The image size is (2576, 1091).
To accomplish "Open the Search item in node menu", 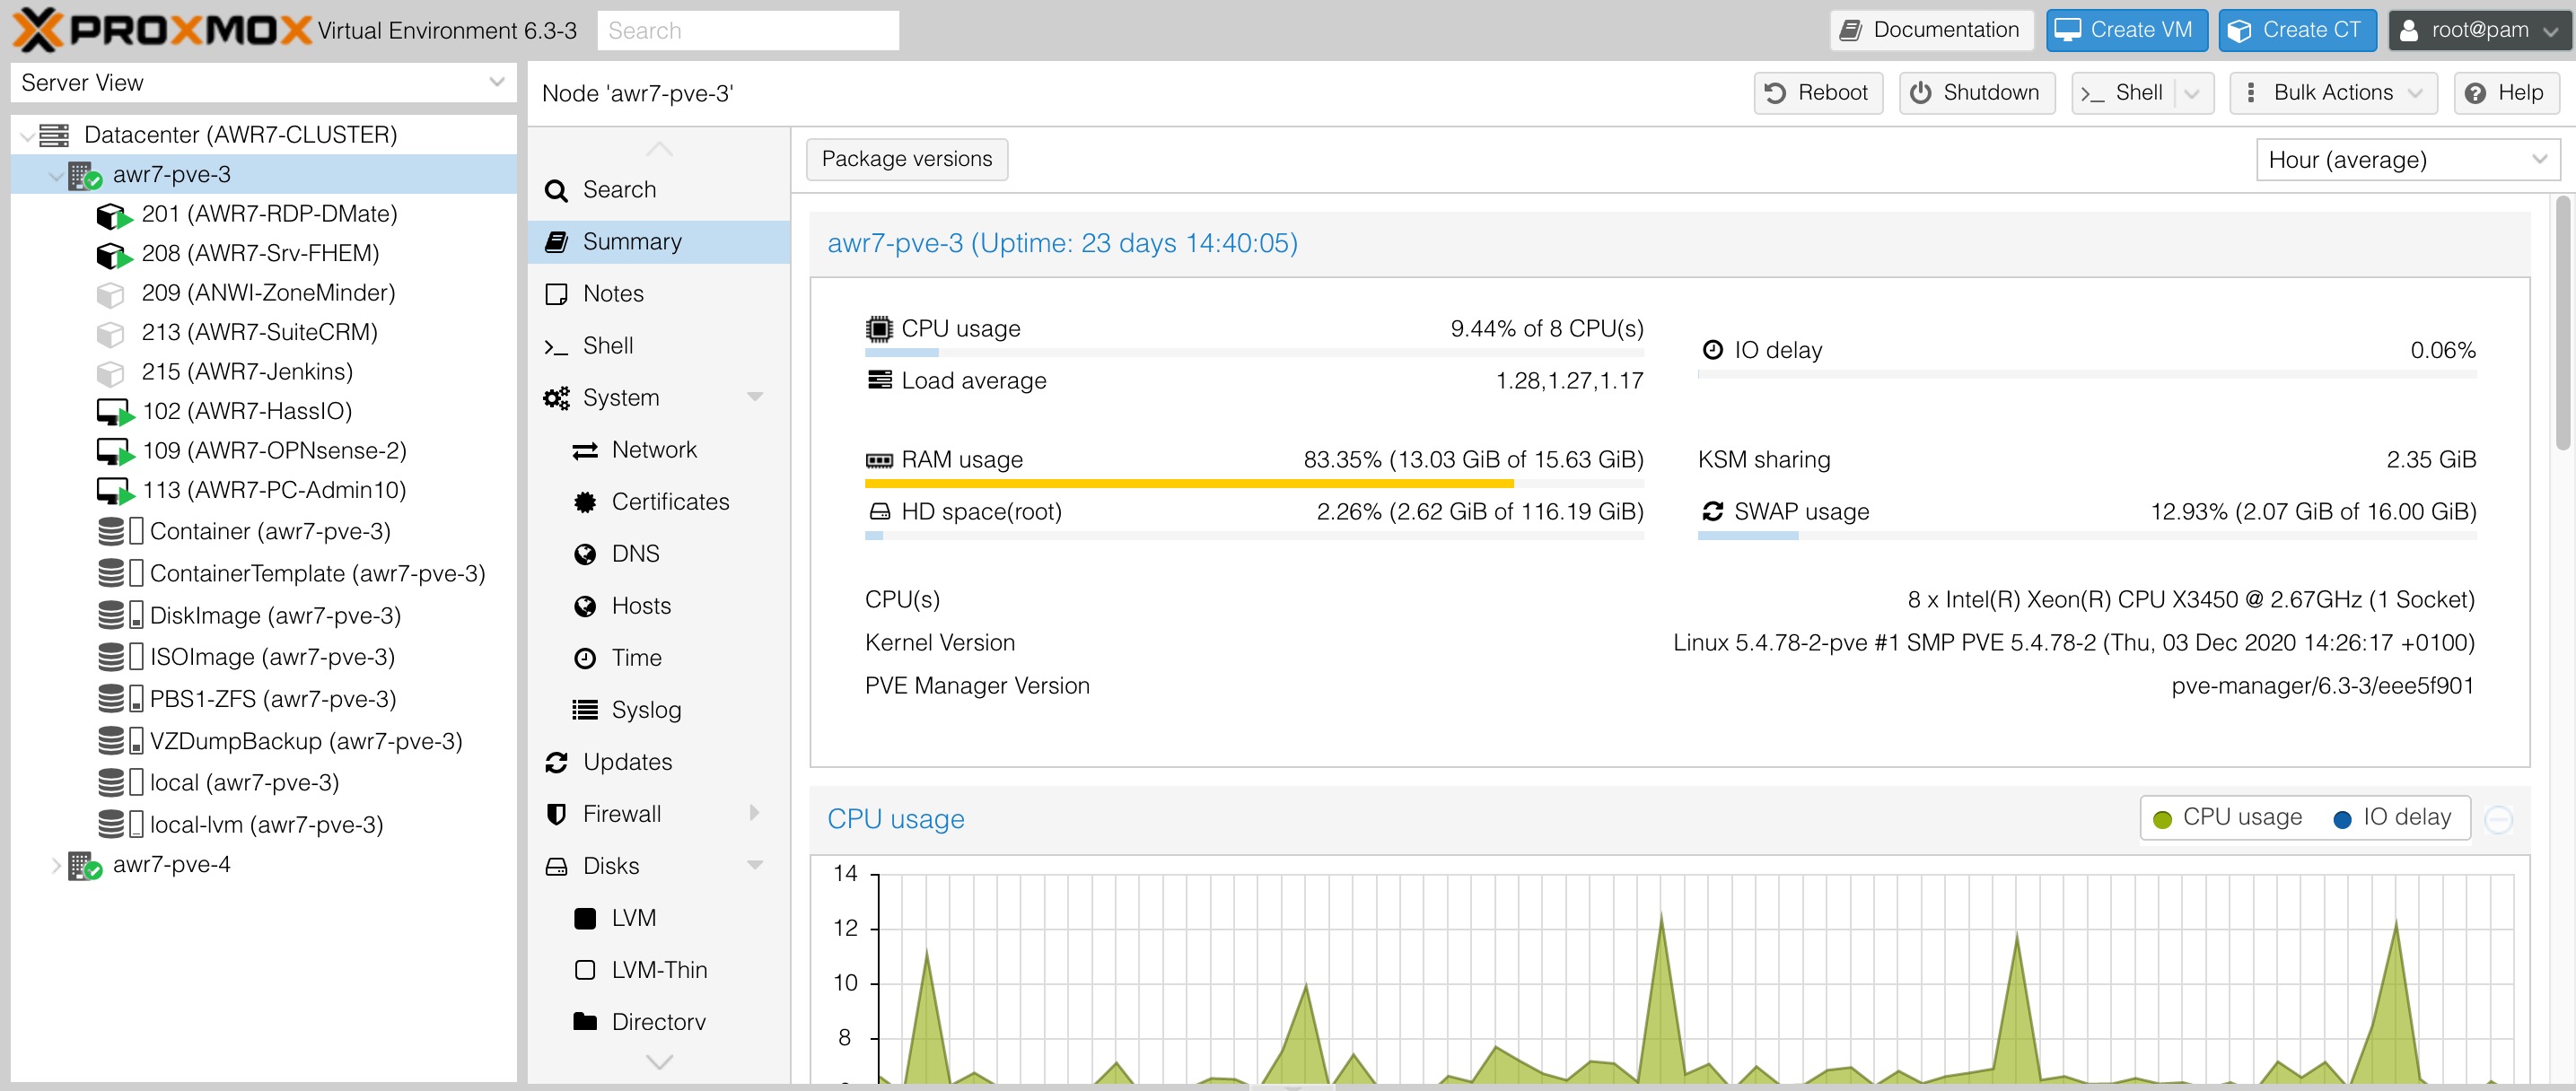I will [x=659, y=190].
